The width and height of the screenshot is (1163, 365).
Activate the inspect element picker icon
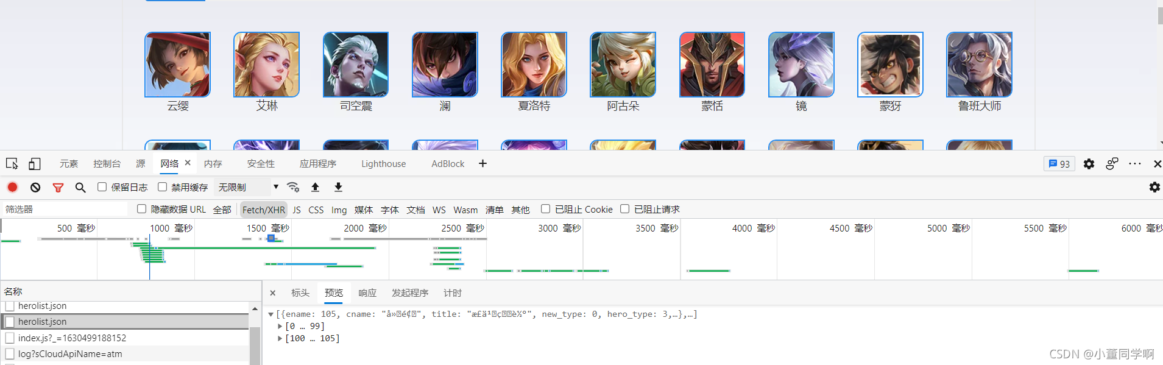tap(12, 164)
